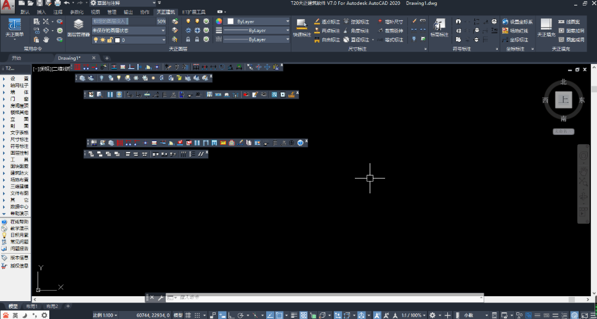Toggle the snap mode grid-dots icon in status bar
The height and width of the screenshot is (319, 597).
[x=197, y=315]
